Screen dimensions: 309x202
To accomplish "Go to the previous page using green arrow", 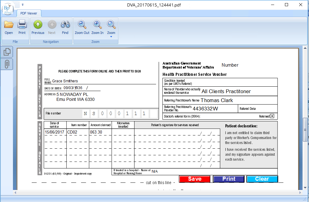I will click(x=38, y=24).
